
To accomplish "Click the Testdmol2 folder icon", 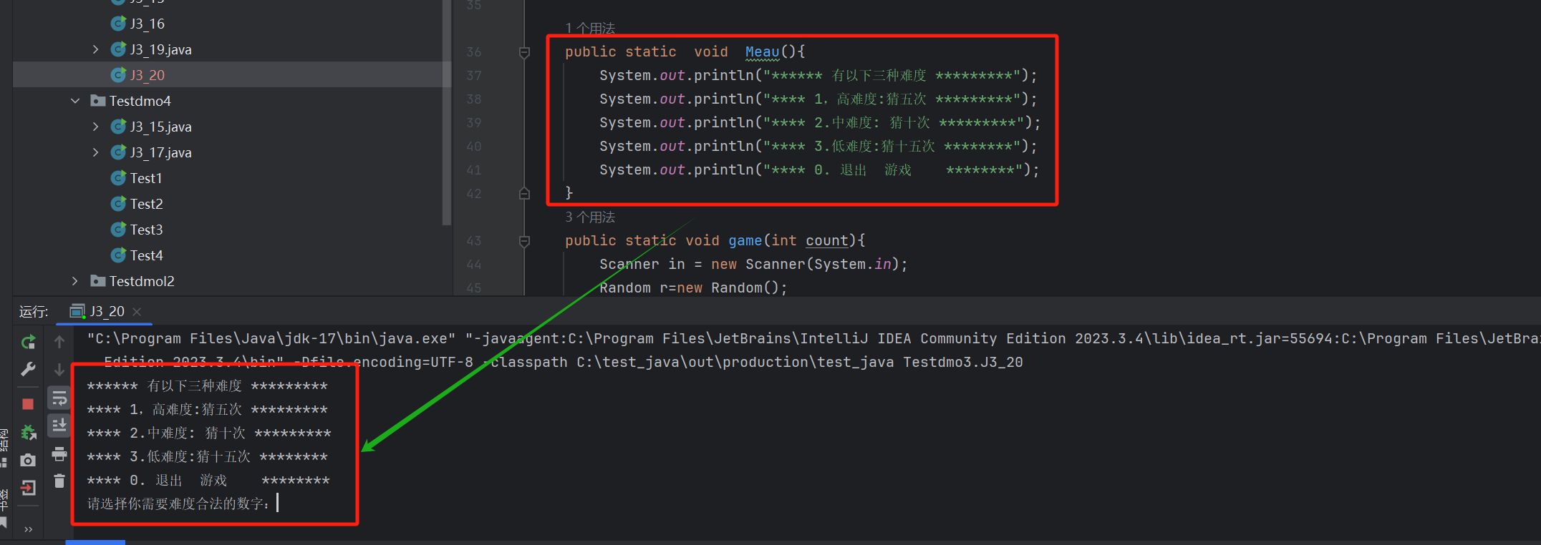I will pyautogui.click(x=98, y=281).
